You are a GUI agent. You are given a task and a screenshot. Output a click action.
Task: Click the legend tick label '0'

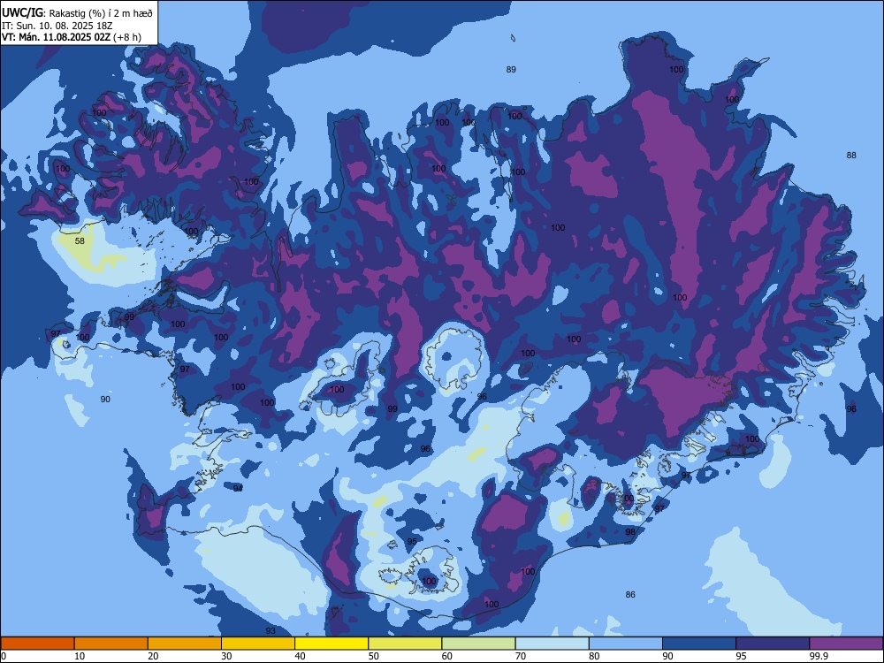(x=4, y=656)
